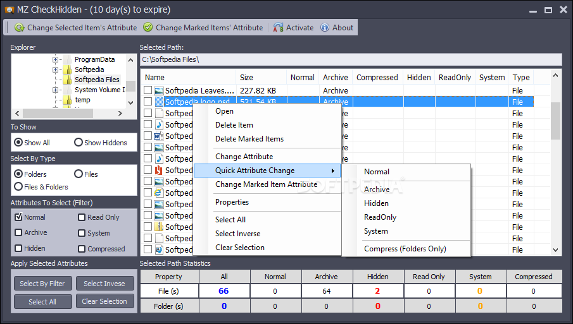
Task: Click Change Marked Items' Attribute checkmark icon
Action: point(148,27)
